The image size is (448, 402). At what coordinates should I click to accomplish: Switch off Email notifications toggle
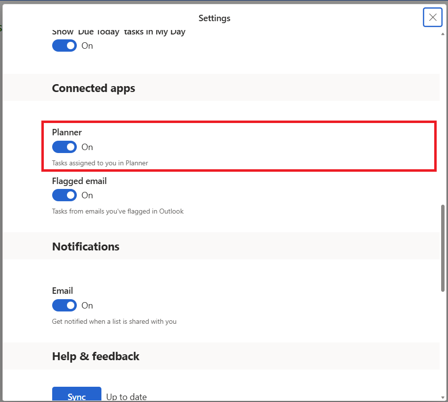click(64, 306)
